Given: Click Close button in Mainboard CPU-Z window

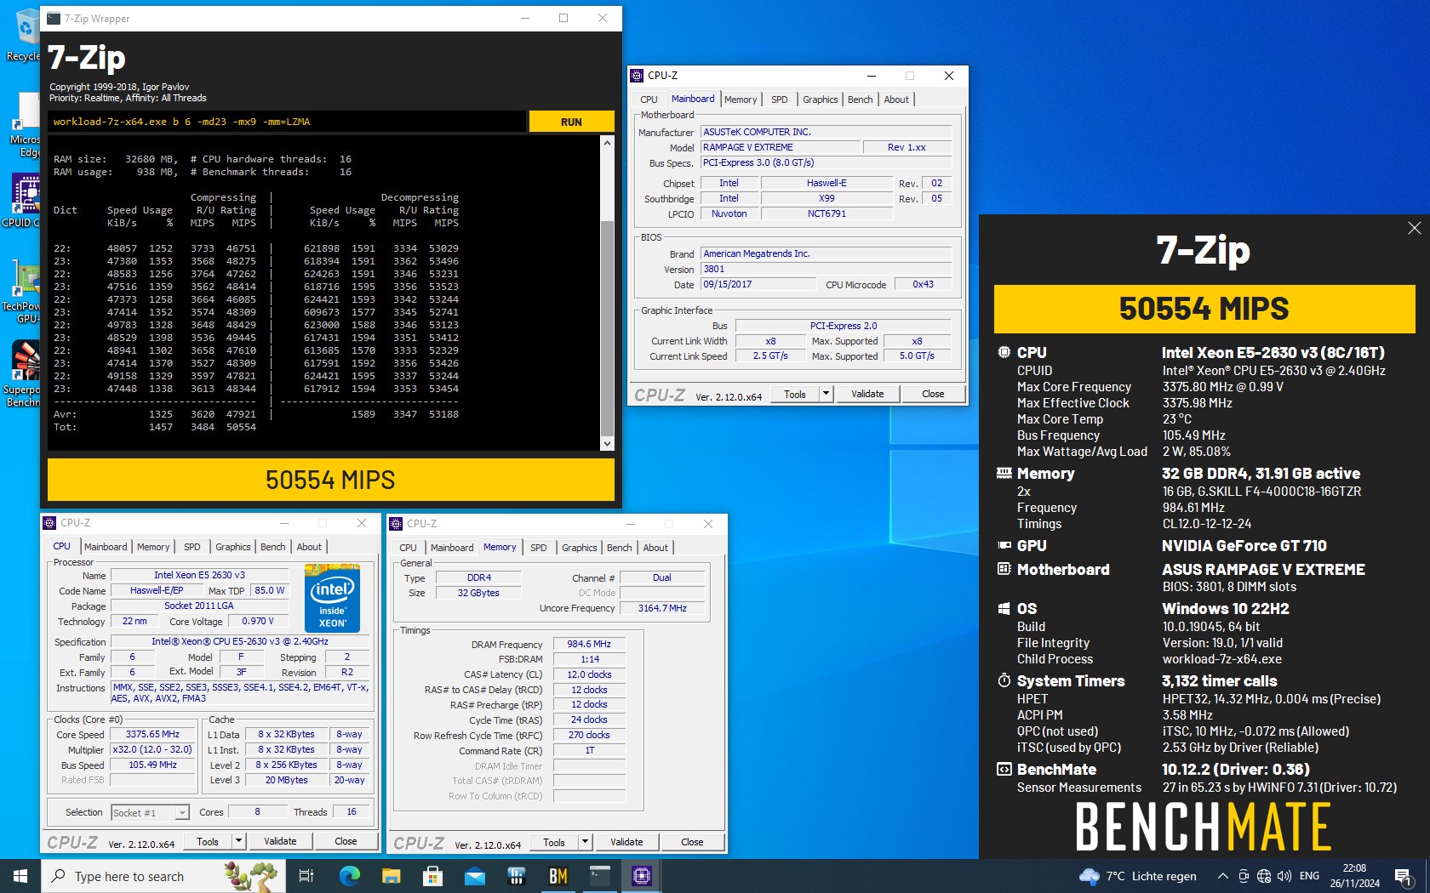Looking at the screenshot, I should [x=933, y=394].
